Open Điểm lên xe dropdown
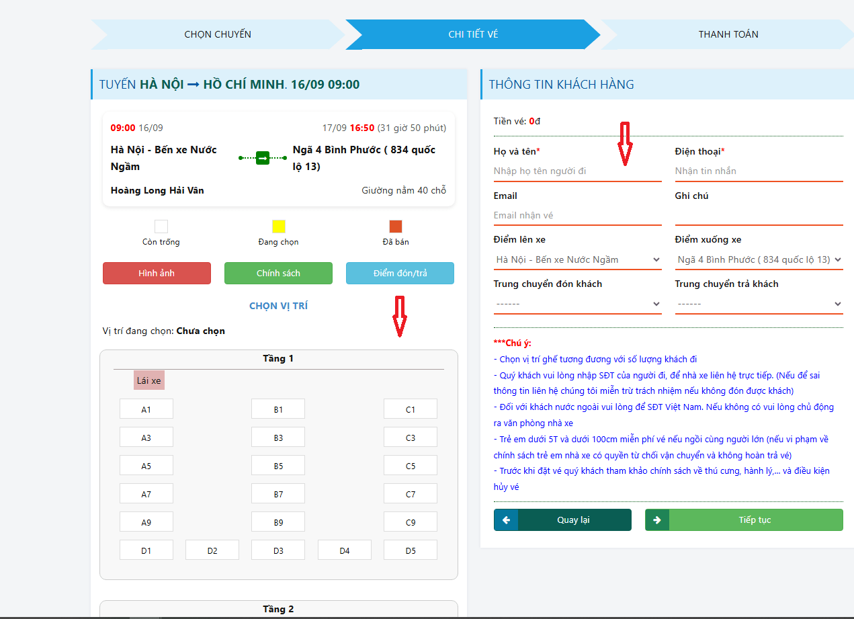 click(577, 259)
